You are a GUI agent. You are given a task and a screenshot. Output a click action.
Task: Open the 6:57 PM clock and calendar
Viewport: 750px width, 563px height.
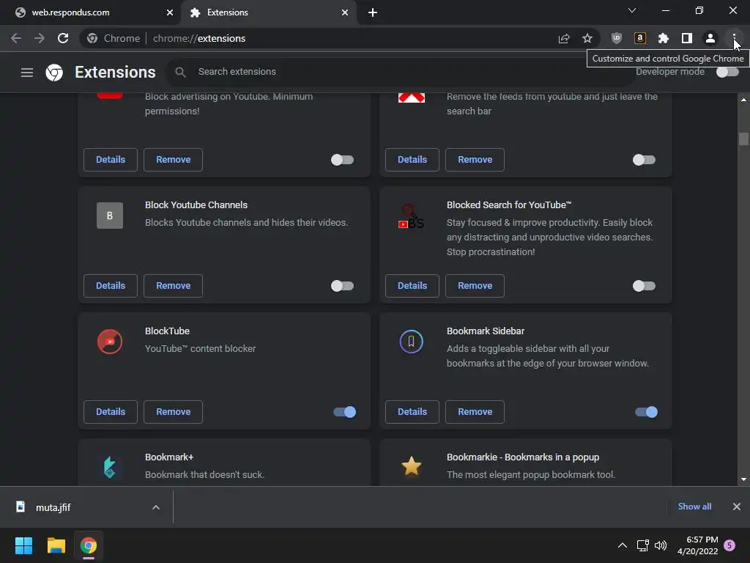pos(698,545)
